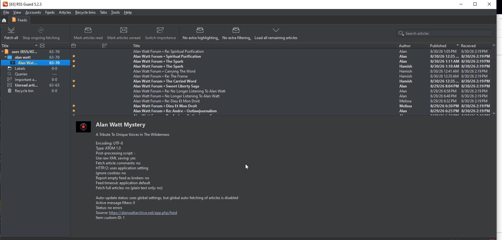Viewport: 502px width, 240px height.
Task: Open No extra highlighting dropdown
Action: point(201,33)
